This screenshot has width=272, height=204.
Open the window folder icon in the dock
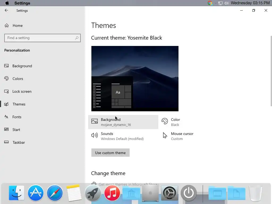(x=217, y=194)
